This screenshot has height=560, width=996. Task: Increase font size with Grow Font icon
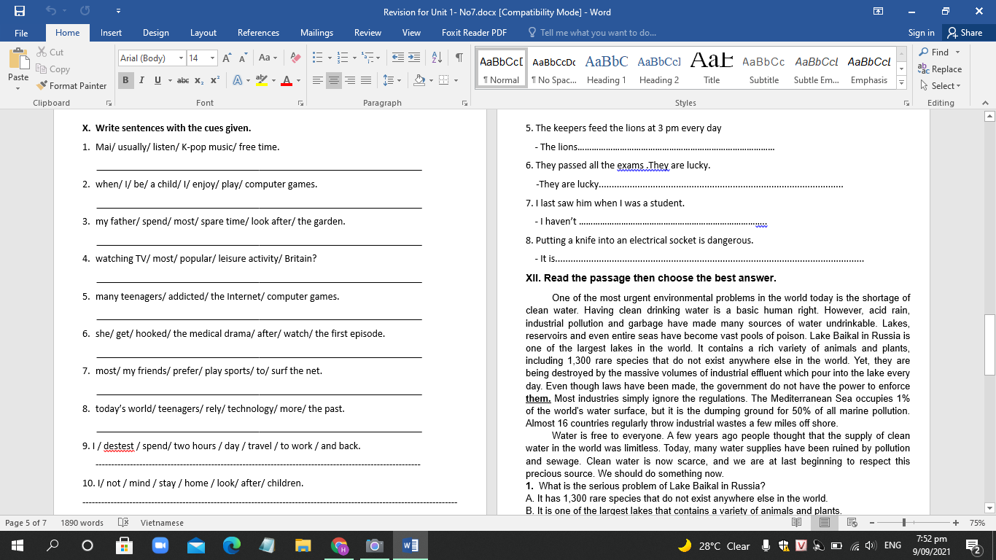(x=227, y=58)
